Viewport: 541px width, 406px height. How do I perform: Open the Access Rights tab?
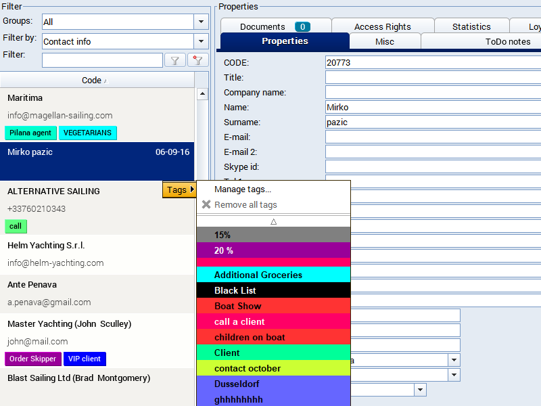coord(382,27)
